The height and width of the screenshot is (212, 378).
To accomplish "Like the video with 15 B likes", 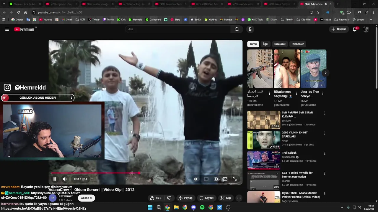I will pos(156,198).
